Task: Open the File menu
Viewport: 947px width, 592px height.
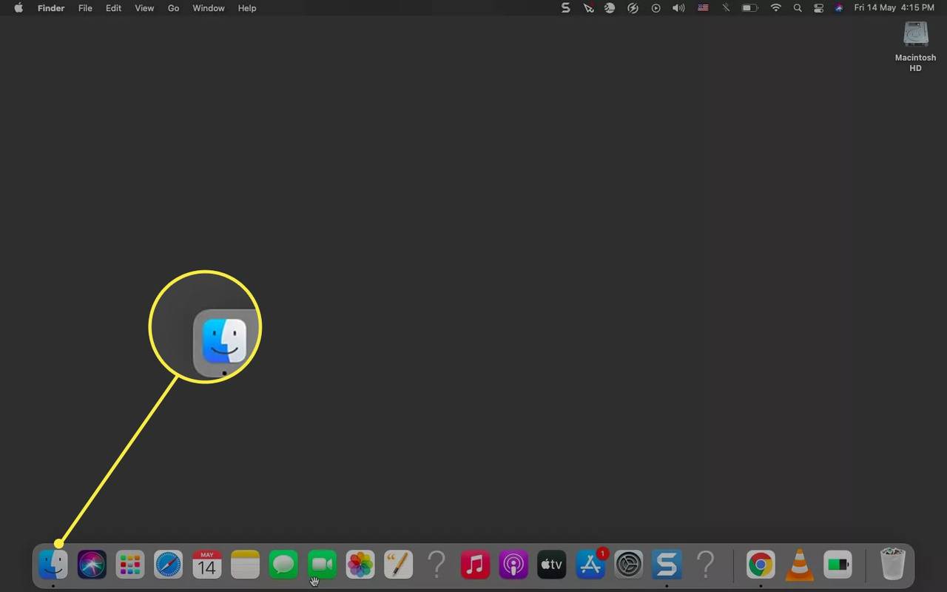Action: tap(85, 8)
